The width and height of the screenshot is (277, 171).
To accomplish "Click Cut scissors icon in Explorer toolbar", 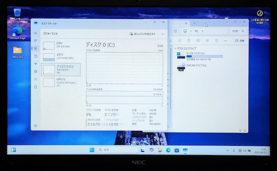I will 171,40.
